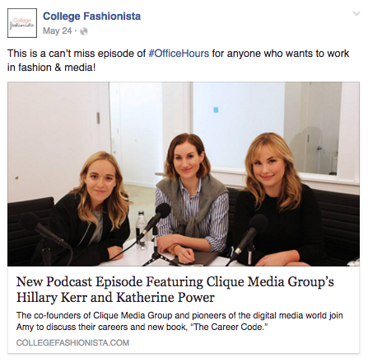Click the globe public-audience icon
Viewport: 368px width, 363px height.
(84, 31)
